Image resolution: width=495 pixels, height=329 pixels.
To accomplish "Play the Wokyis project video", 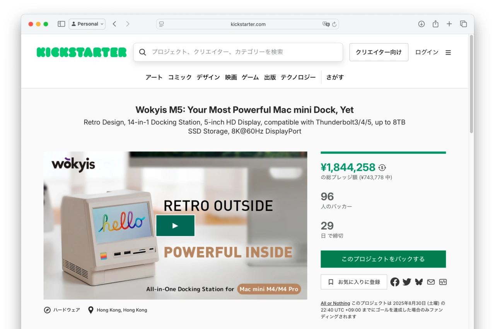I will pyautogui.click(x=175, y=226).
